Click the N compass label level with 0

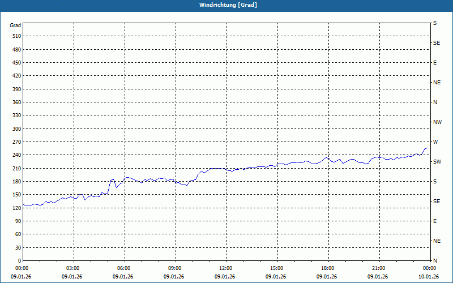435,261
